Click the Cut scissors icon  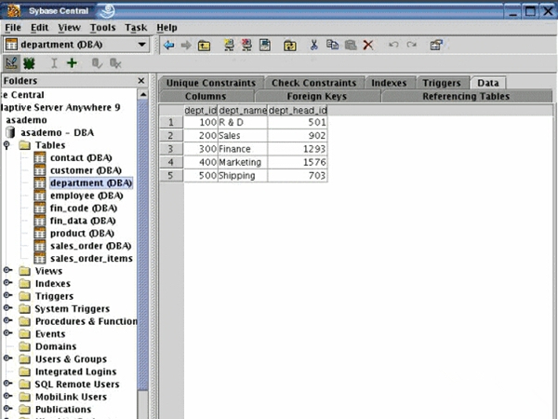point(314,45)
